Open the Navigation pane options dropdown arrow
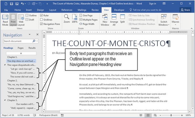Image resolution: width=195 pixels, height=118 pixels. (30, 34)
